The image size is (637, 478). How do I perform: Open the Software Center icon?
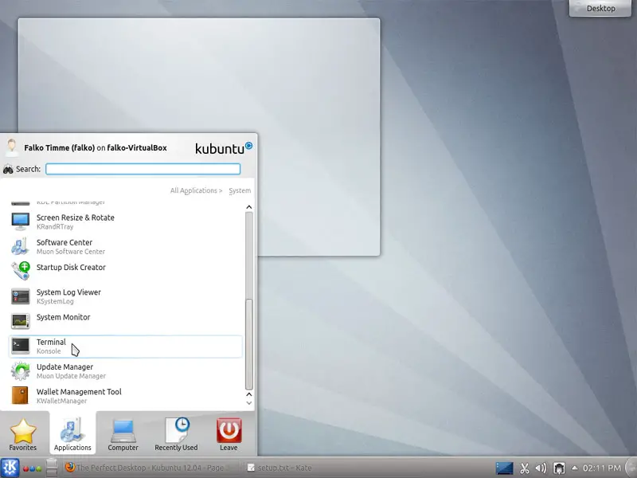click(20, 247)
